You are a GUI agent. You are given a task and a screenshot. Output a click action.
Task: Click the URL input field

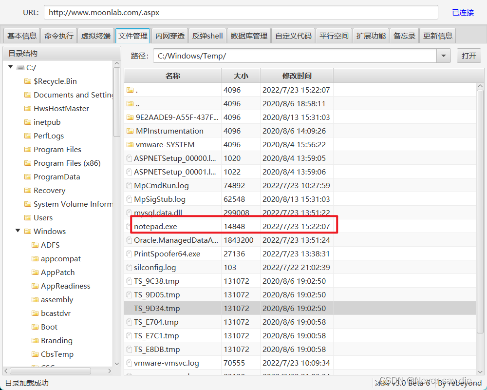pyautogui.click(x=241, y=13)
